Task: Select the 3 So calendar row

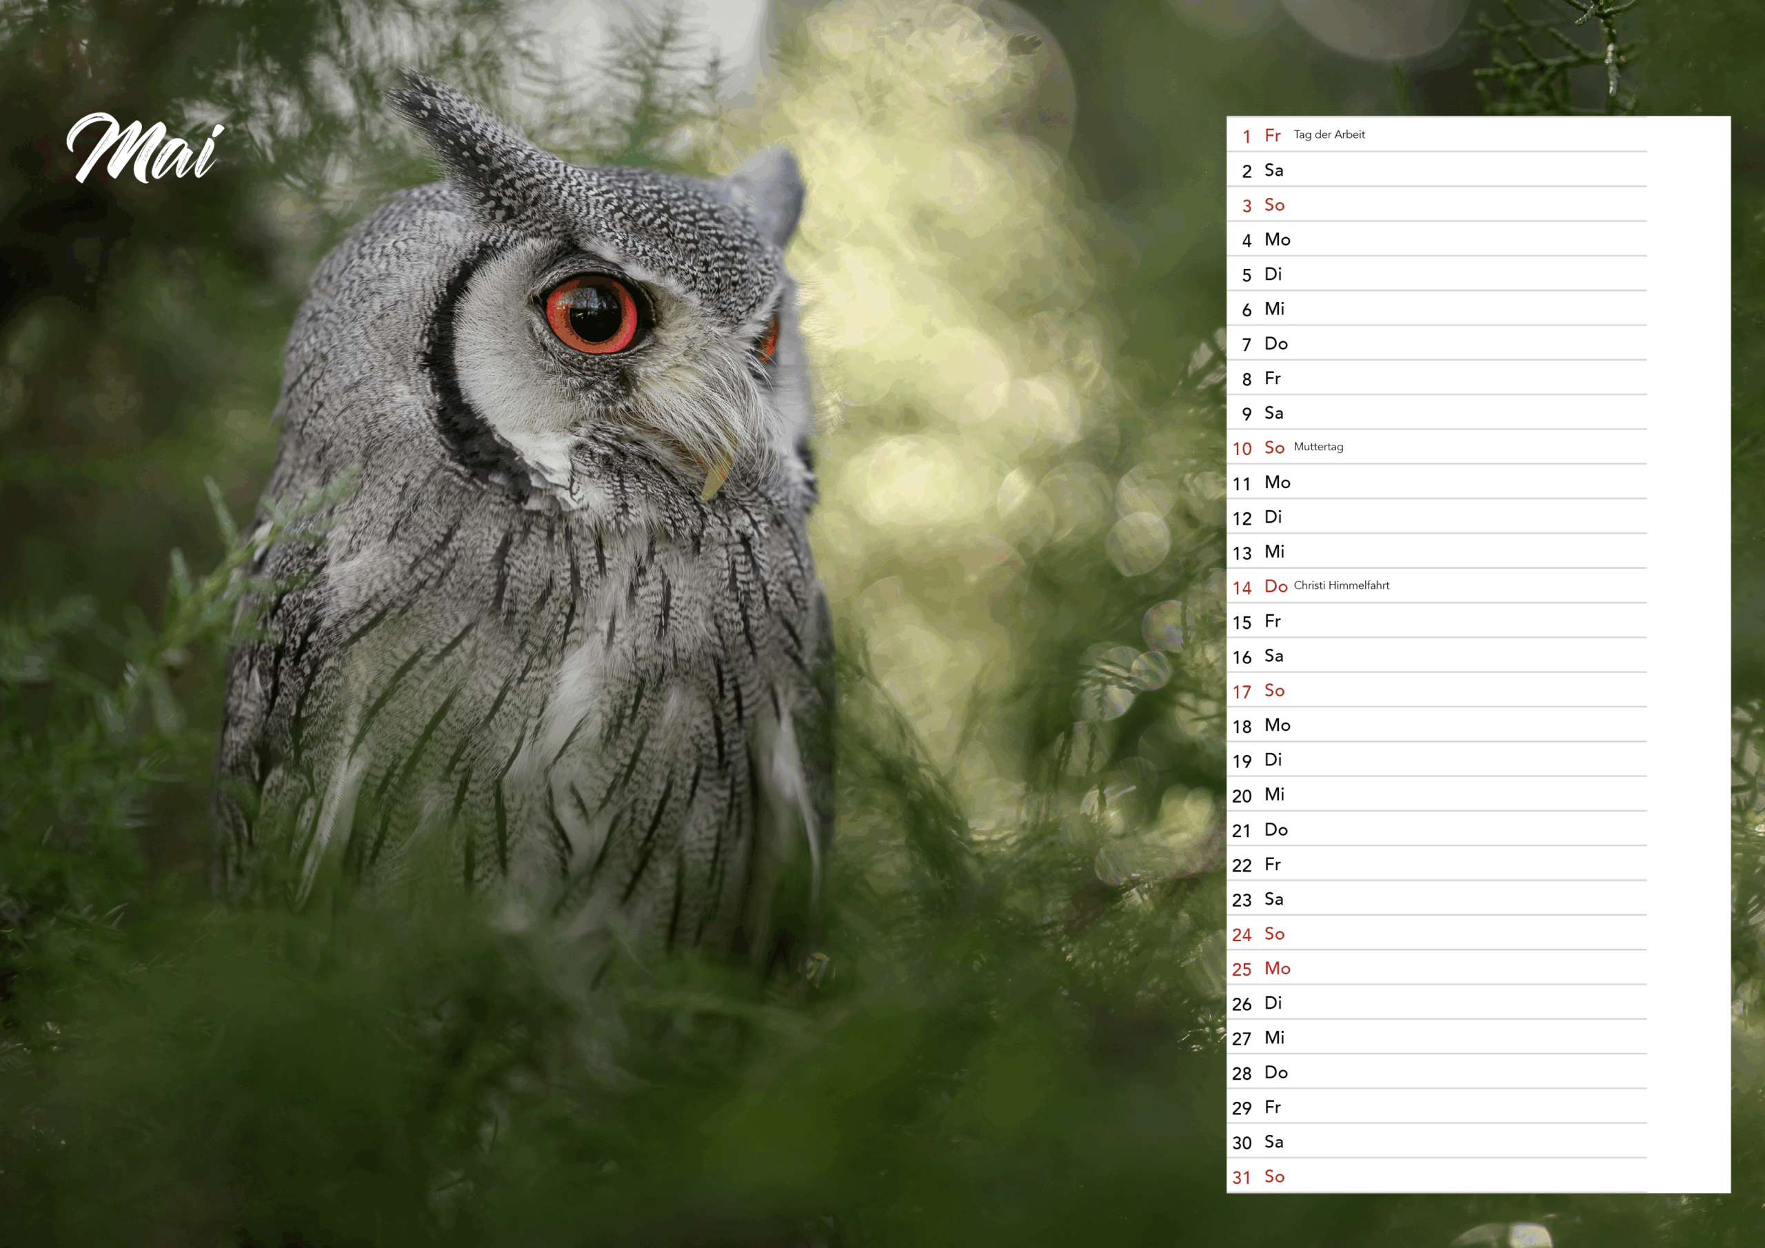Action: coord(1436,205)
